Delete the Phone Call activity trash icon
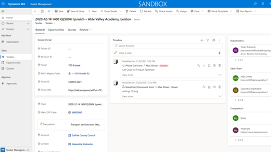This screenshot has height=152, width=271. tap(220, 65)
